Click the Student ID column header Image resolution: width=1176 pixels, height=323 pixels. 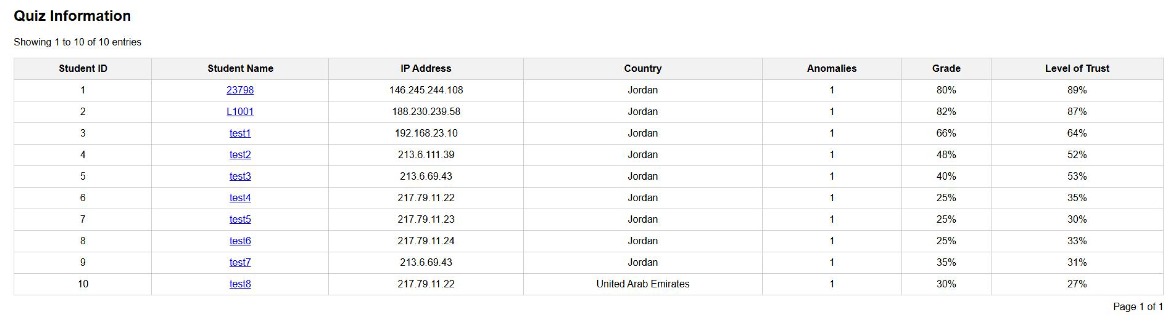83,68
